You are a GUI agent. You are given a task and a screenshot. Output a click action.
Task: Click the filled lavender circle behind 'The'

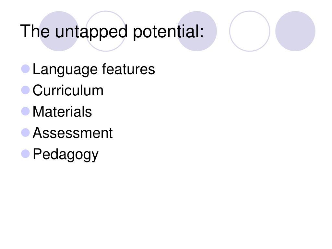point(59,31)
